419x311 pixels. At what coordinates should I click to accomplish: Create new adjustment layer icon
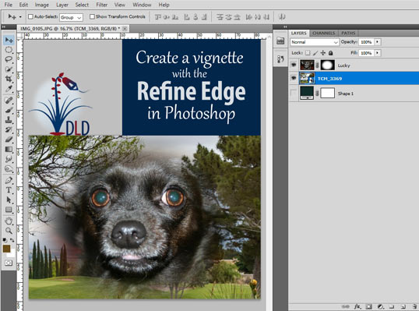click(x=380, y=307)
